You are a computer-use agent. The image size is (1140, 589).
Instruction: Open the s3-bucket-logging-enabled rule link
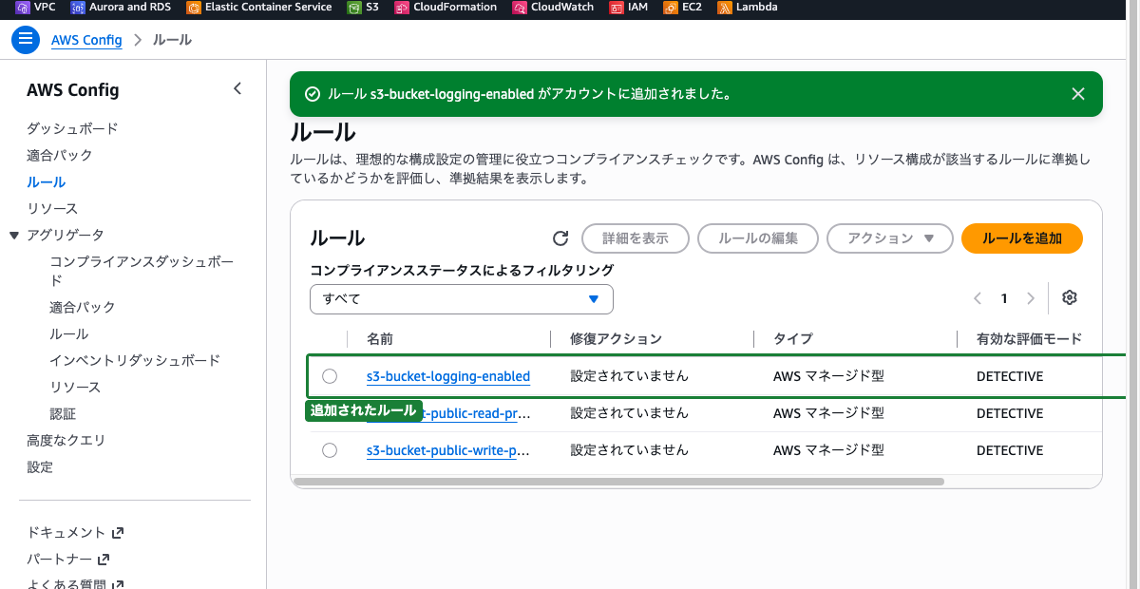tap(448, 376)
